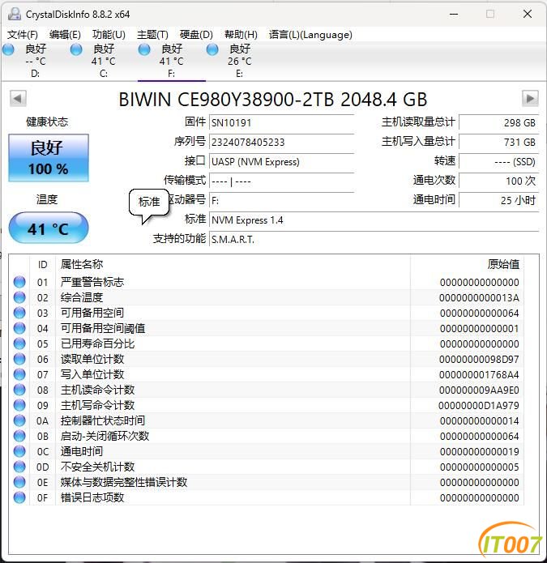
Task: Click the ID column header
Action: coord(42,265)
